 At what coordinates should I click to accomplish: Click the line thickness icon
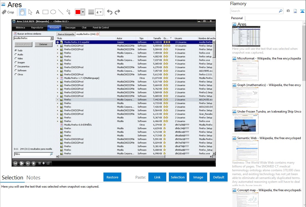tap(91, 12)
